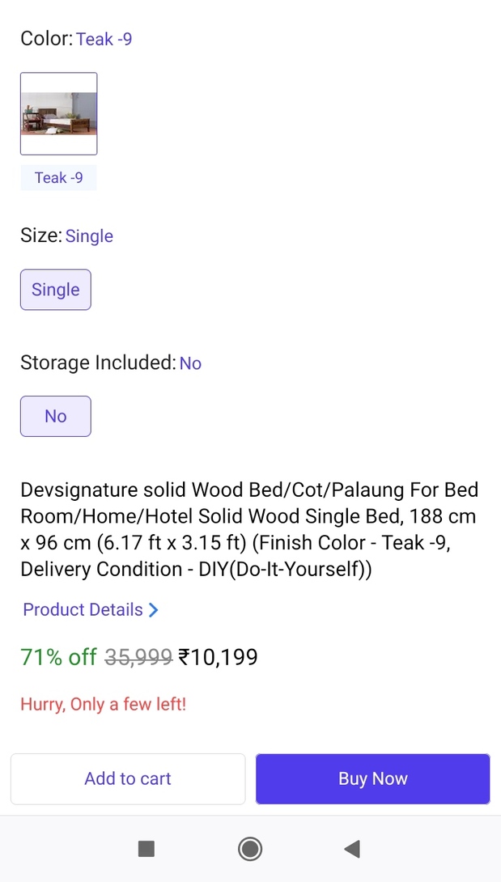Open the Product Details link

[x=83, y=610]
